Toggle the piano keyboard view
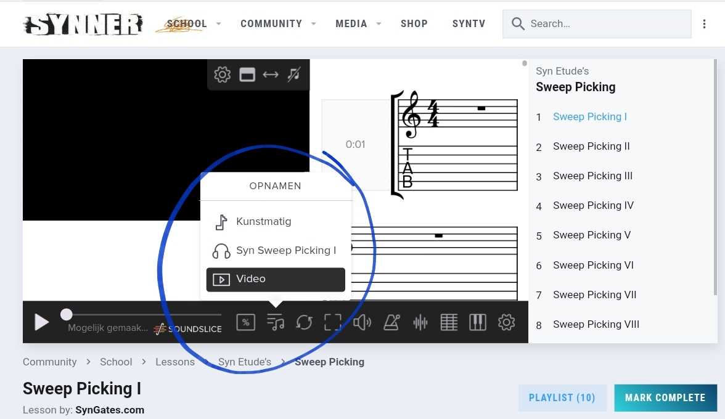Viewport: 725px width, 419px height. [x=478, y=322]
